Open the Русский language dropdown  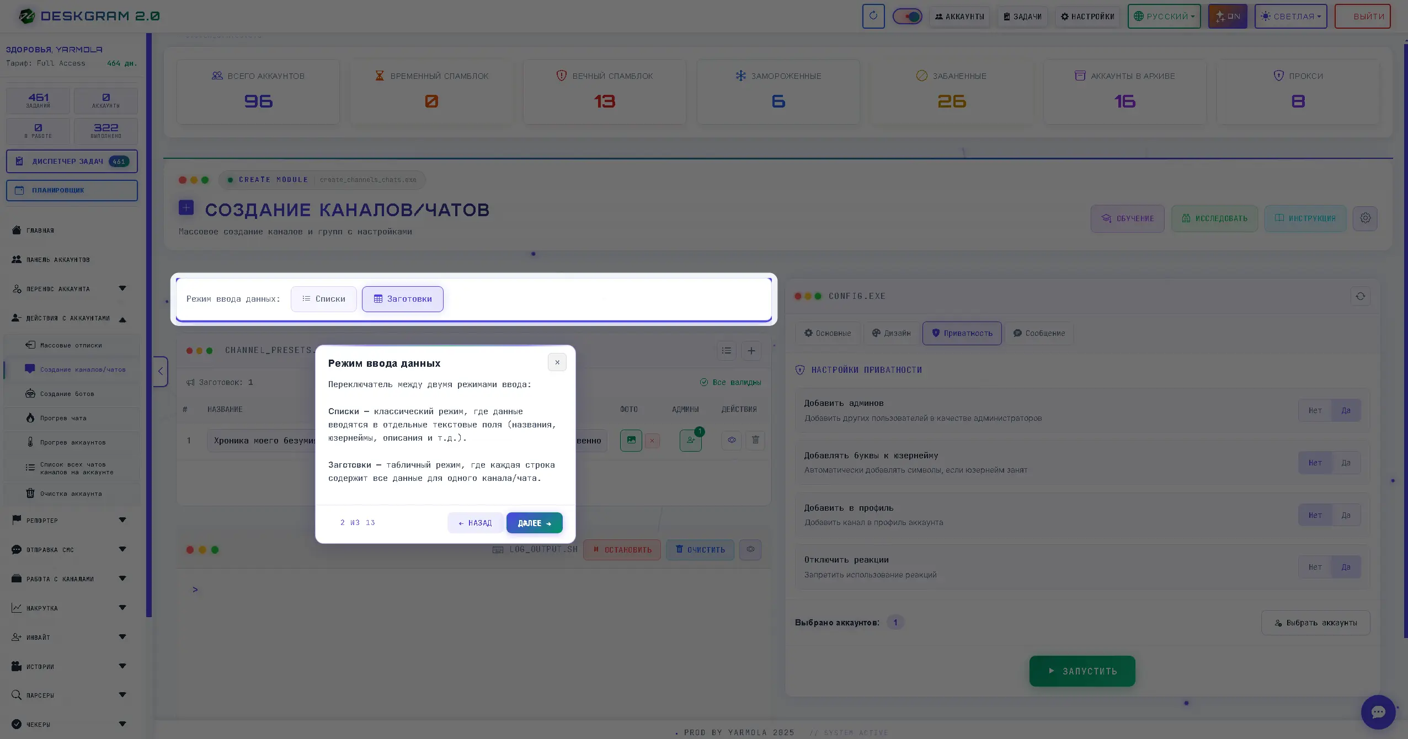[1164, 17]
